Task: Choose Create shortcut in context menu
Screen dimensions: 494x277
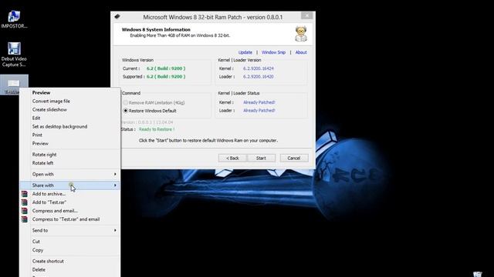Action: point(48,262)
